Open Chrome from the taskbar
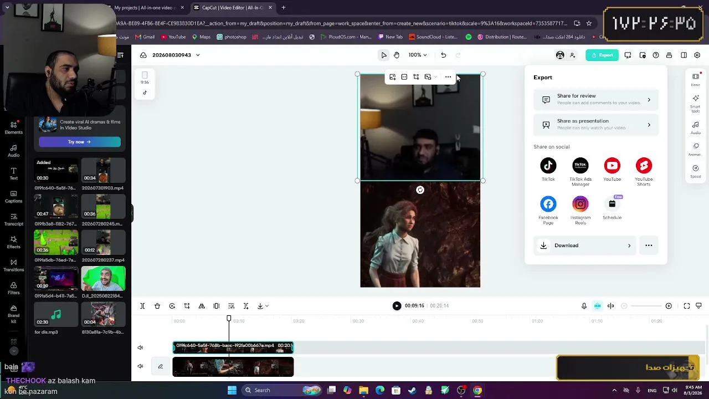The height and width of the screenshot is (399, 709). (x=477, y=390)
